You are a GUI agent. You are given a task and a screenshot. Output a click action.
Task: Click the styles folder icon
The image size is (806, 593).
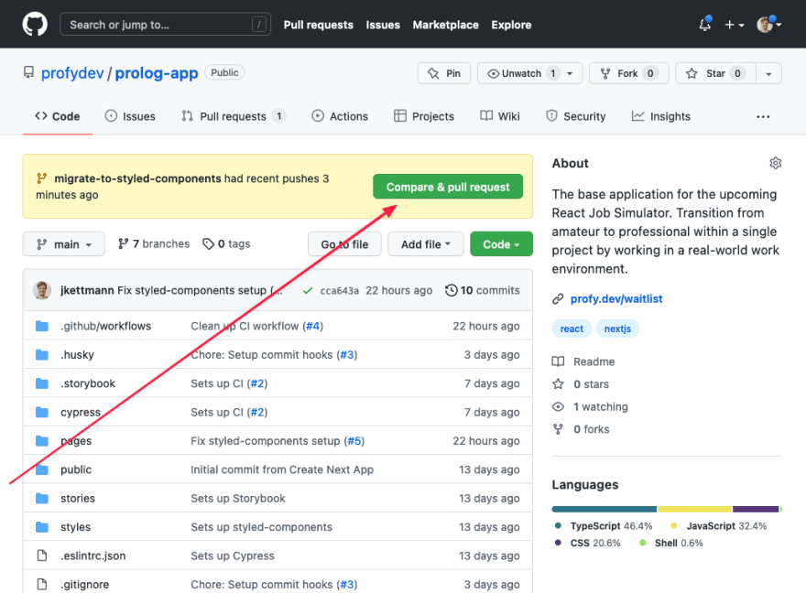coord(42,527)
